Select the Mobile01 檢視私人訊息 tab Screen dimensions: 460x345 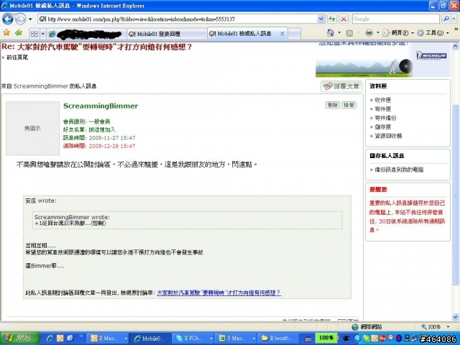pyautogui.click(x=244, y=34)
